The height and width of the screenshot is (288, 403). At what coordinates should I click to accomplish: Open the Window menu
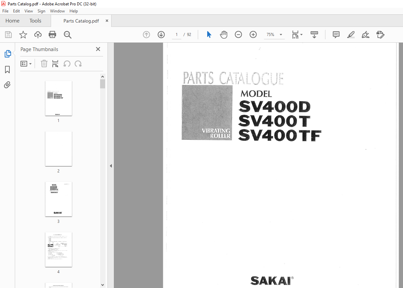point(57,11)
